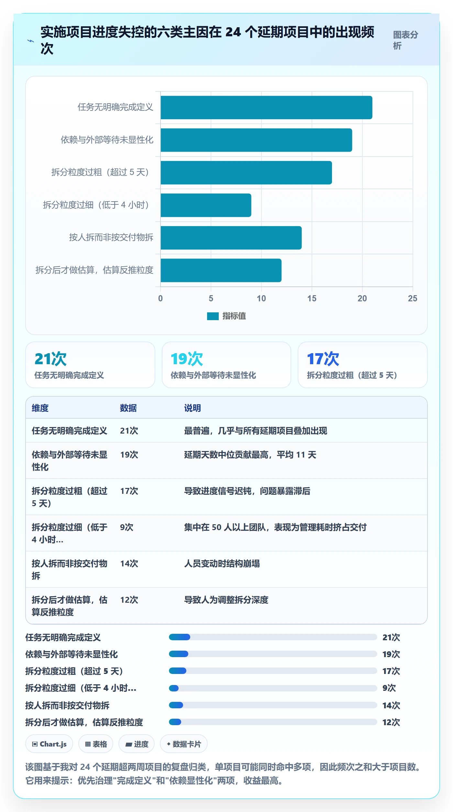Click the 任务无明确完成定义 progress bar
Image resolution: width=453 pixels, height=812 pixels.
point(273,637)
